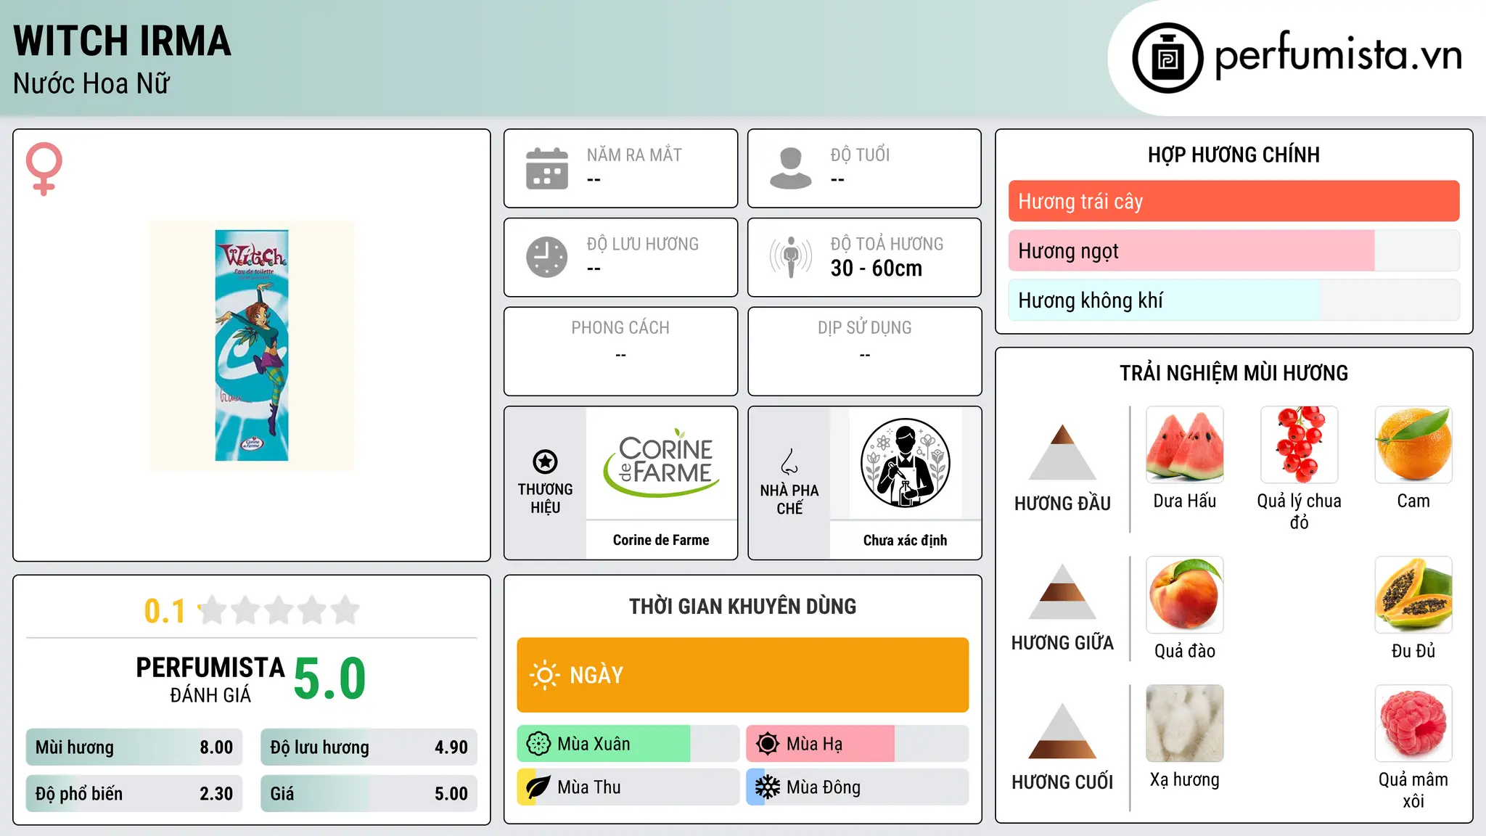Image resolution: width=1486 pixels, height=836 pixels.
Task: Click the PERFUMISTA ĐÁNH GIÁ label
Action: (x=210, y=679)
